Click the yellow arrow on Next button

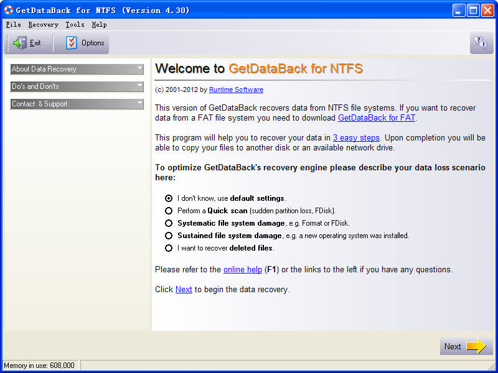point(476,346)
